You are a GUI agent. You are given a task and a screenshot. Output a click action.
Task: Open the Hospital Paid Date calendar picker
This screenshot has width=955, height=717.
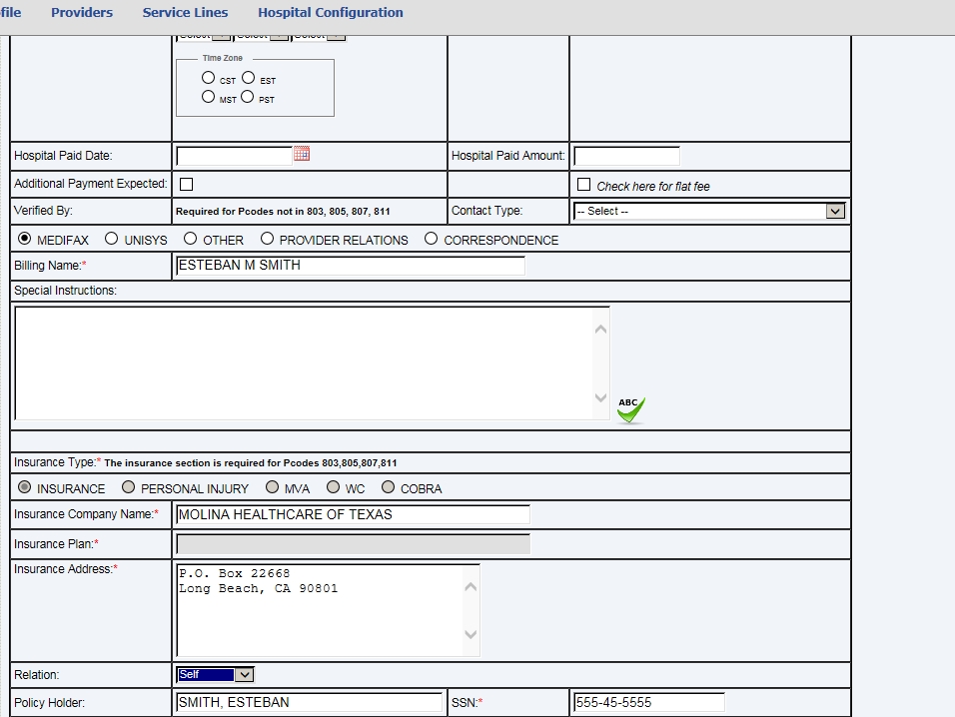tap(302, 155)
